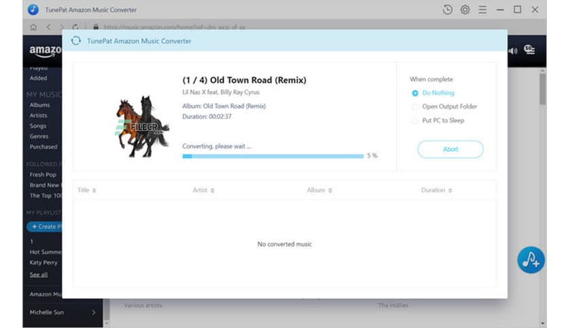Expand the Michelle Sun account chevron
Image resolution: width=568 pixels, height=328 pixels.
94,312
